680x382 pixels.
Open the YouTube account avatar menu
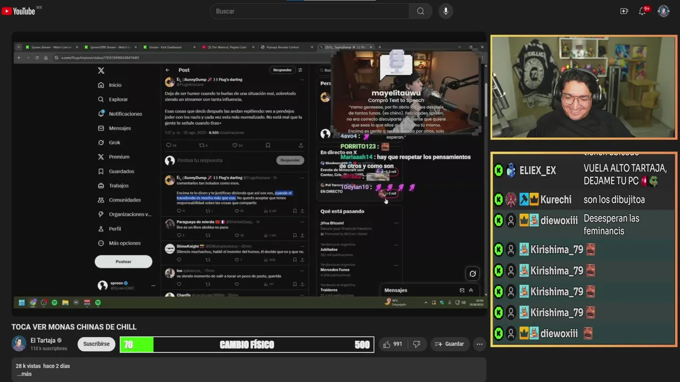(x=664, y=11)
